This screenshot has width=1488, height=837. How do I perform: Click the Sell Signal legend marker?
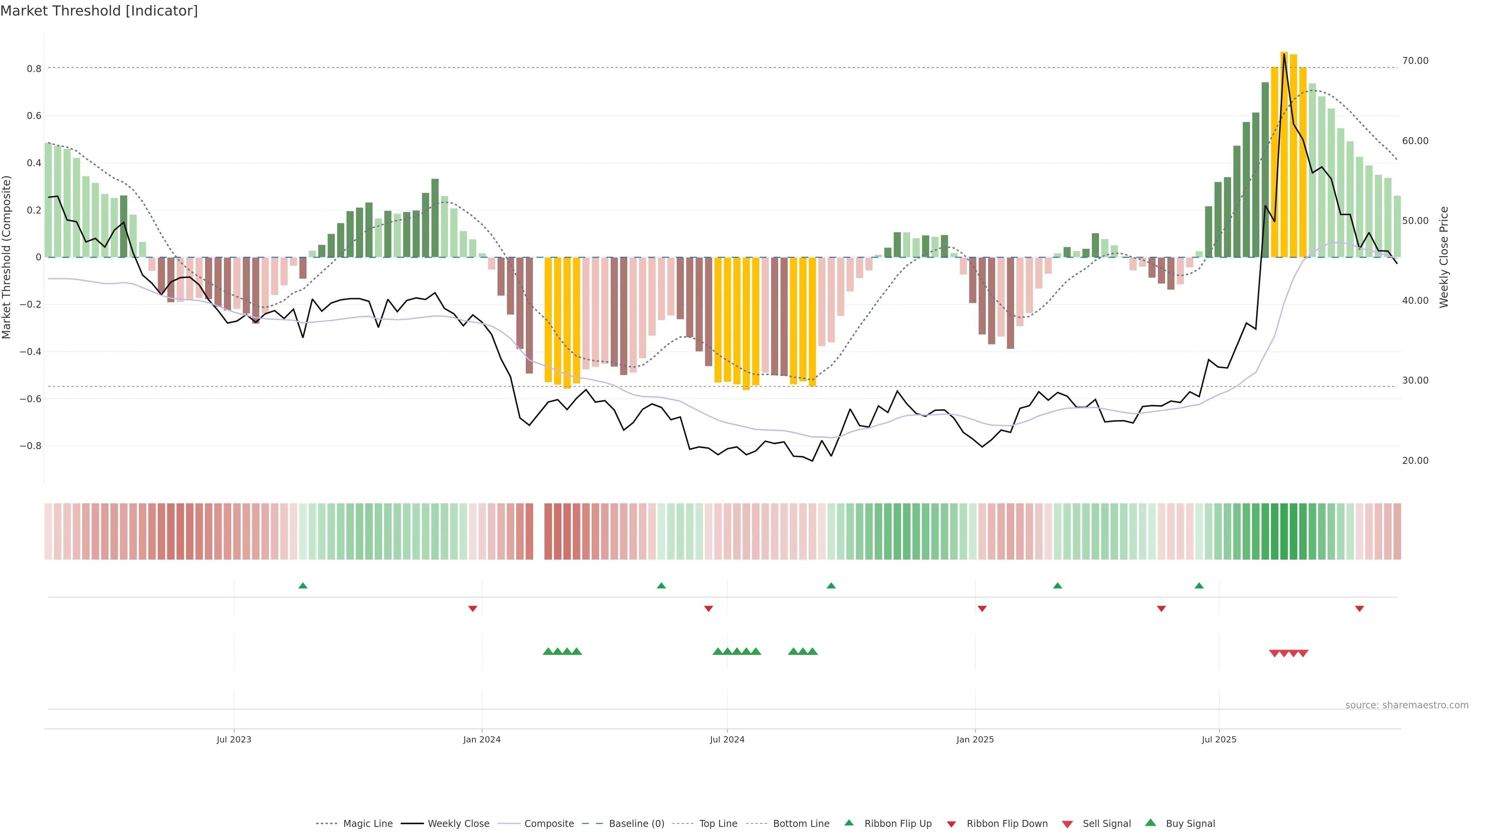[1067, 824]
